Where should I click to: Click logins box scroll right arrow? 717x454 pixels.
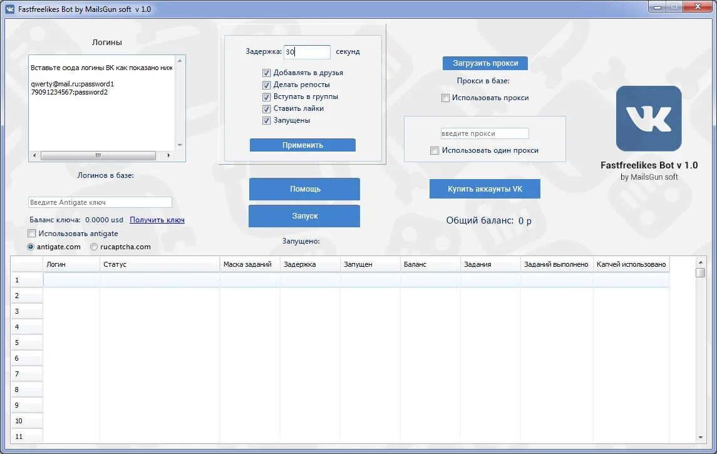[x=168, y=155]
